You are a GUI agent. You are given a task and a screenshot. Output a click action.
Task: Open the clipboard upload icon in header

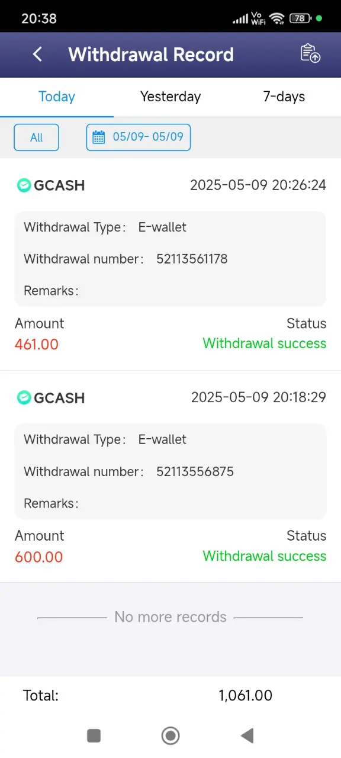coord(310,53)
